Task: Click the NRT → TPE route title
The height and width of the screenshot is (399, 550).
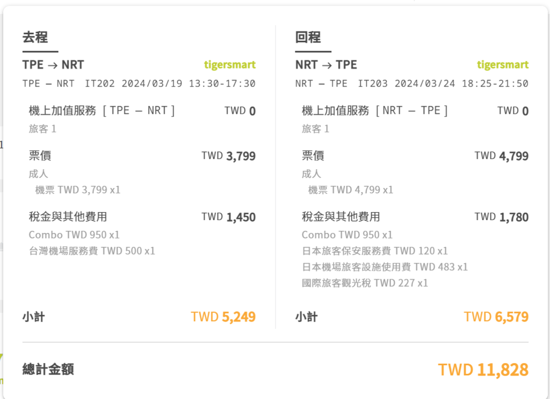Action: coord(326,65)
